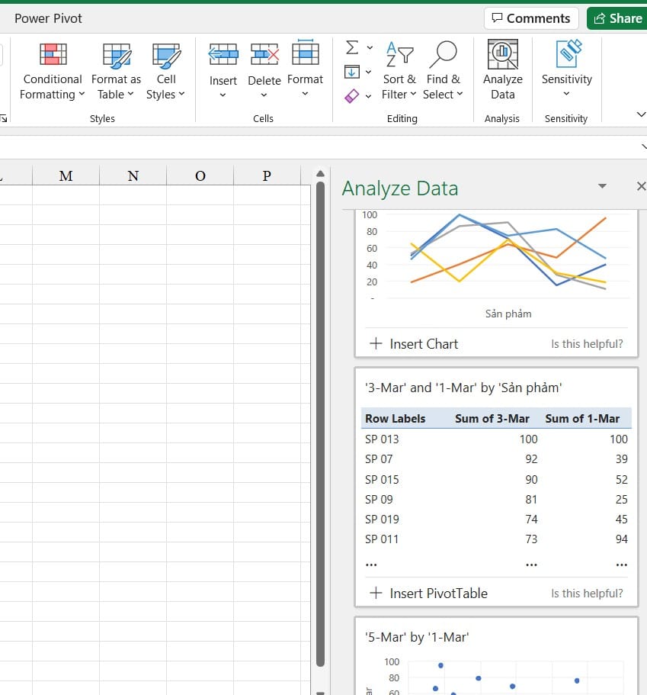Click the Format as Table icon

(116, 55)
